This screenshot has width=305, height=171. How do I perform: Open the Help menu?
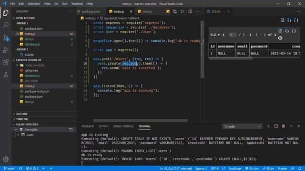click(x=90, y=4)
